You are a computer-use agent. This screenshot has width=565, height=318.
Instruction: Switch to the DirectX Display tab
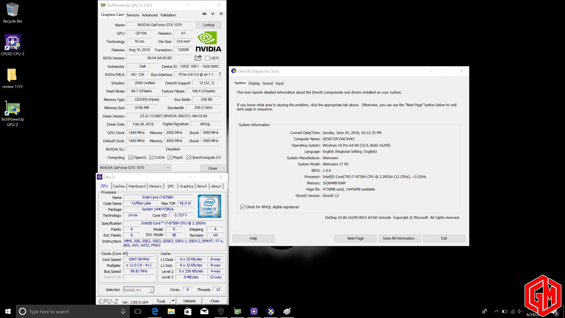pyautogui.click(x=254, y=83)
